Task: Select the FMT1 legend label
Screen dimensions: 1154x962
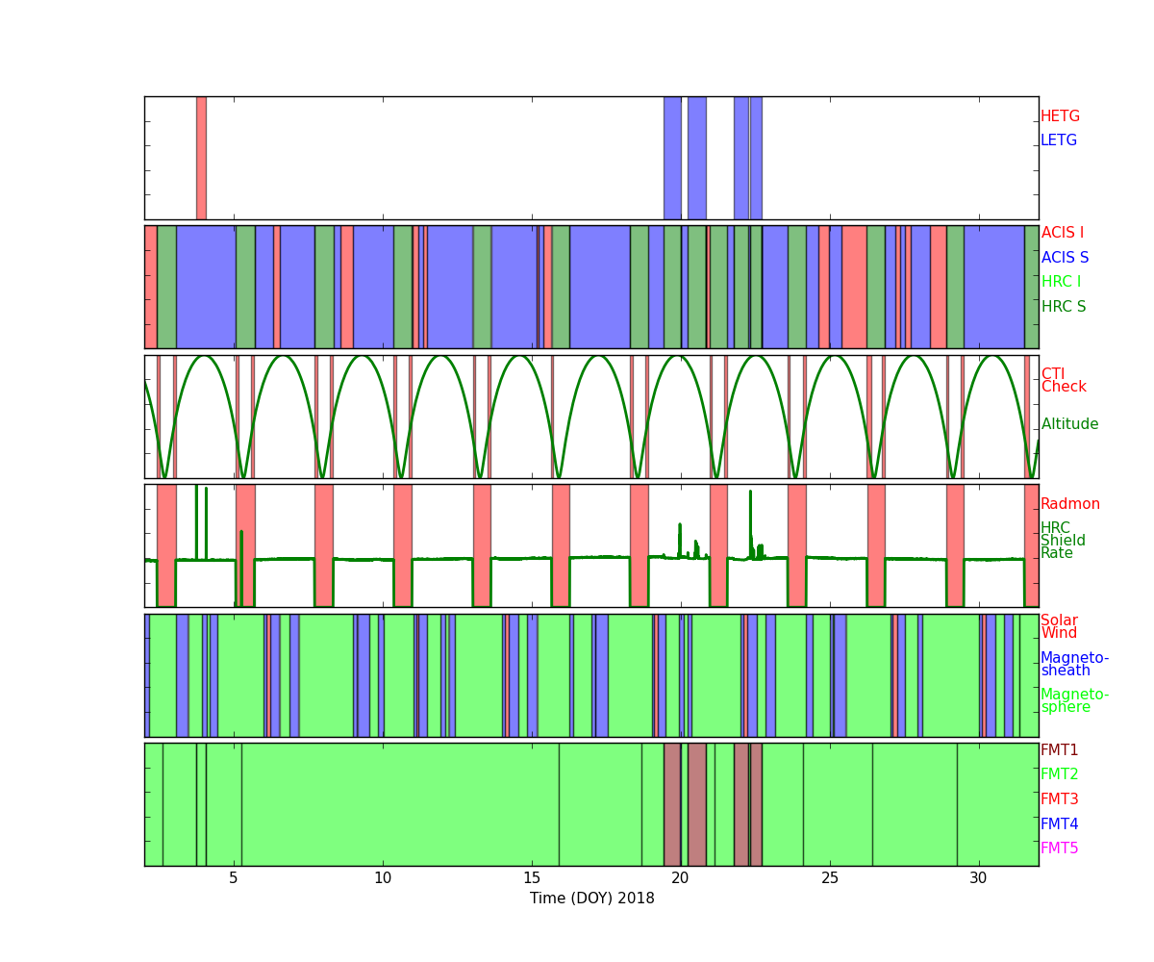Action: point(1059,750)
